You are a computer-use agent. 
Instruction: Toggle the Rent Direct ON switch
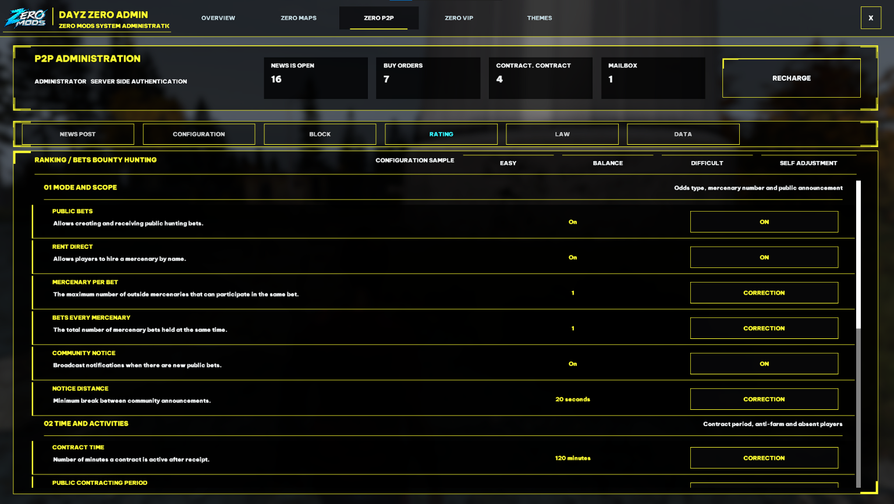tap(764, 258)
